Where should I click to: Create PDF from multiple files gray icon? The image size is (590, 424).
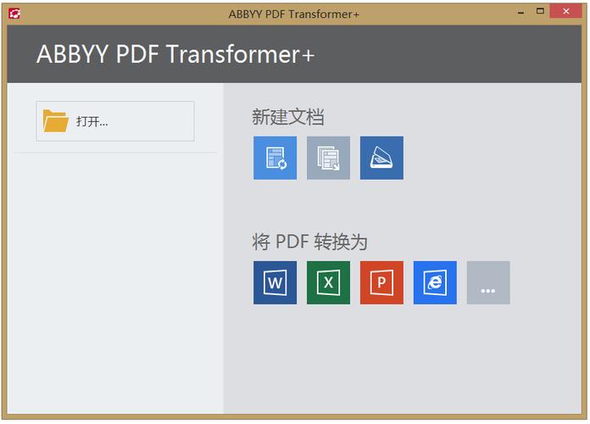tap(329, 158)
